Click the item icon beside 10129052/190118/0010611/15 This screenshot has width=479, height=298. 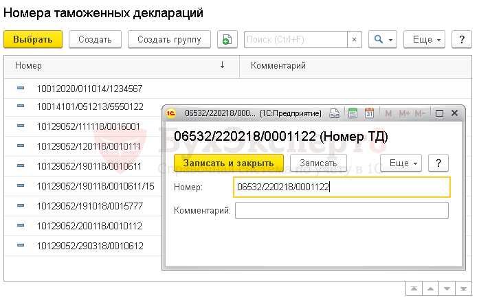(21, 185)
